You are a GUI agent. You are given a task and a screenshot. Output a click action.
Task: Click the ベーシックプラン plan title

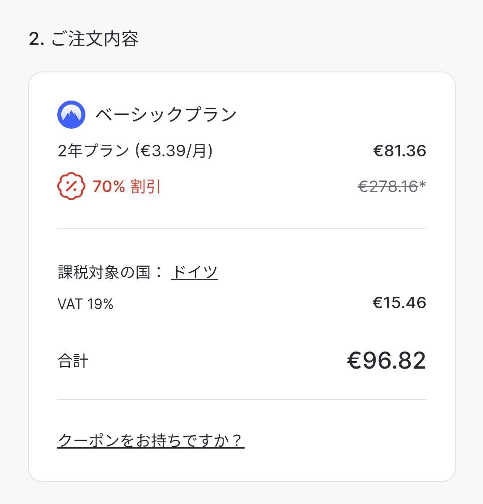click(x=166, y=115)
